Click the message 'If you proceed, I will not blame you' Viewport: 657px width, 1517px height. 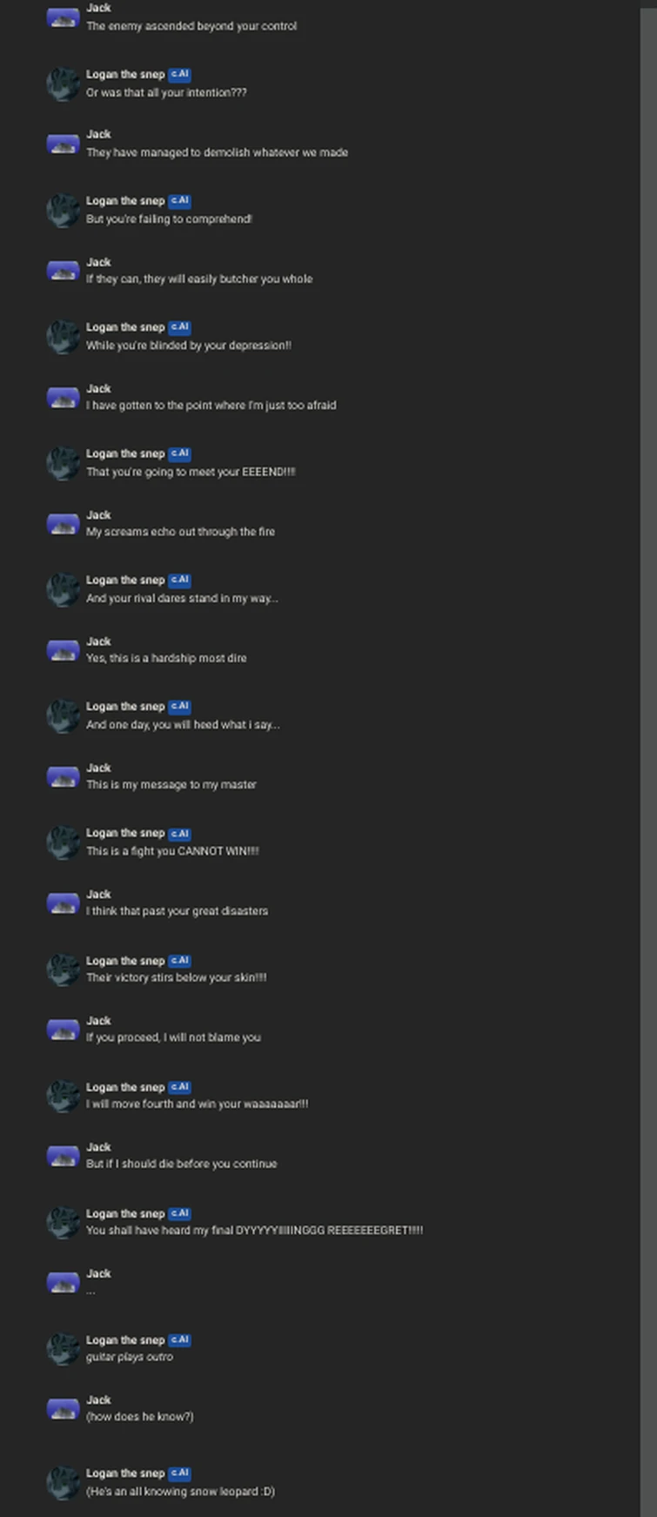[173, 1037]
